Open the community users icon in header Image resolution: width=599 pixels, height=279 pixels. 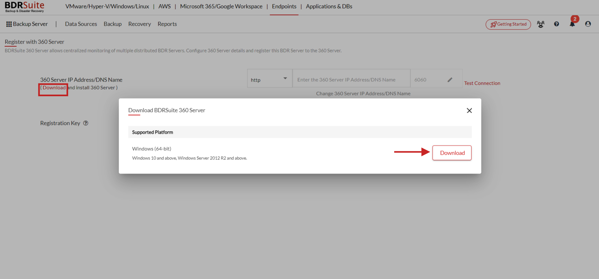pyautogui.click(x=540, y=24)
